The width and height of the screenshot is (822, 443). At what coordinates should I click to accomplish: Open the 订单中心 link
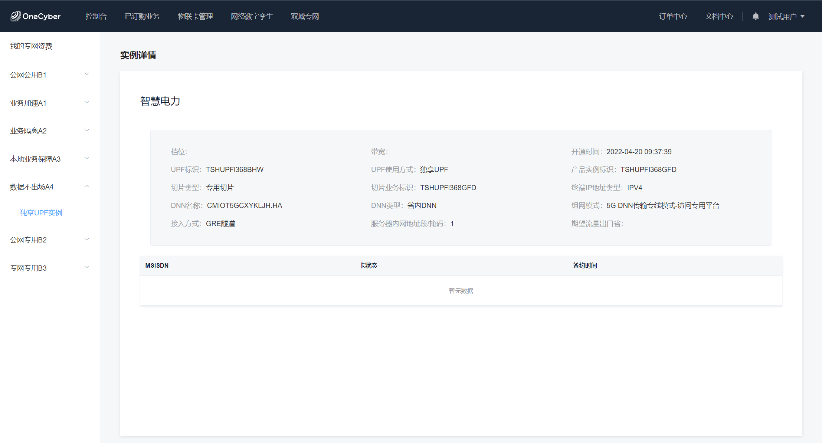673,16
